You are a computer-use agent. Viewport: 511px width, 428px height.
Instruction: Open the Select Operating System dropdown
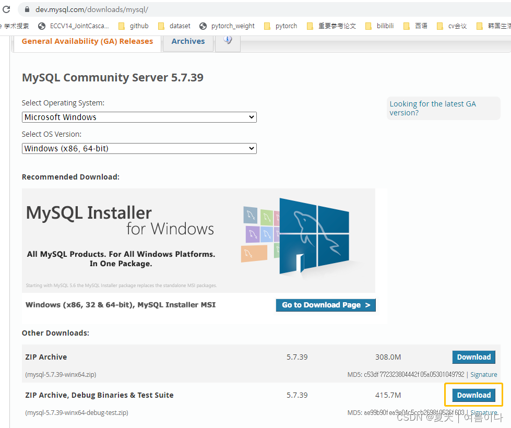(139, 117)
